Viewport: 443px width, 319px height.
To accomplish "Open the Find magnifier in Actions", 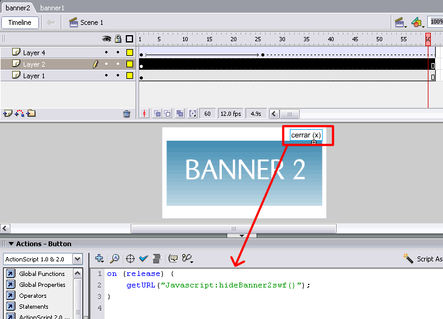I will point(114,258).
